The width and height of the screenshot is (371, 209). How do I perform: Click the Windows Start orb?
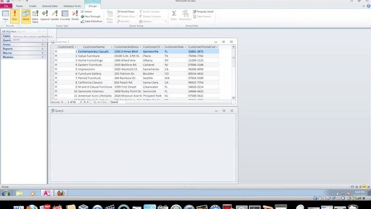coord(6,193)
